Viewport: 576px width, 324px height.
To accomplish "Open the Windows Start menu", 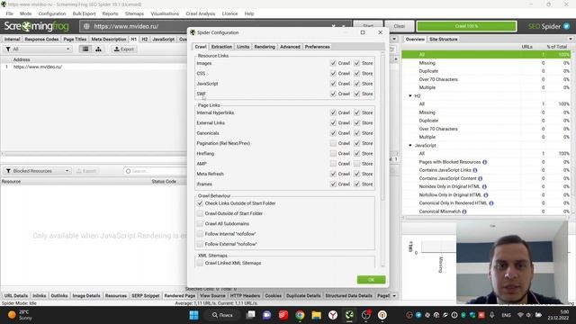I will coord(193,315).
